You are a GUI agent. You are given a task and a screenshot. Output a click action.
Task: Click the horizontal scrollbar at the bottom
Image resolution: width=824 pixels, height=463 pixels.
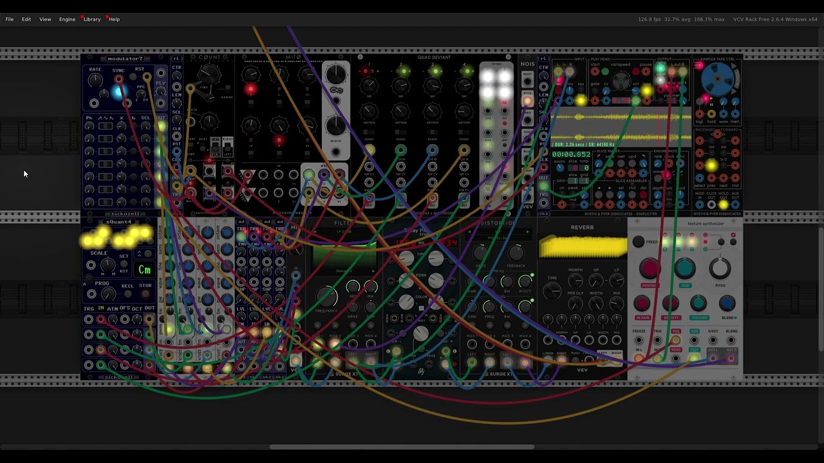click(x=402, y=447)
